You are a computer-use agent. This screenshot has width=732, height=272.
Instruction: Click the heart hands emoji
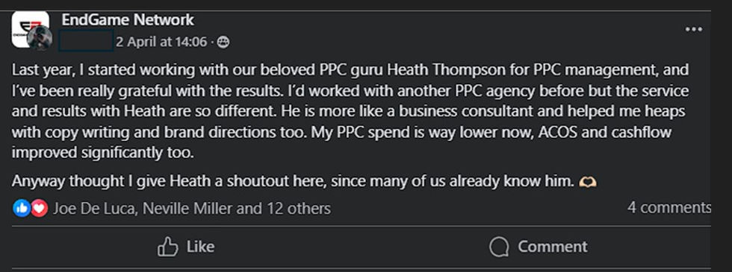587,181
